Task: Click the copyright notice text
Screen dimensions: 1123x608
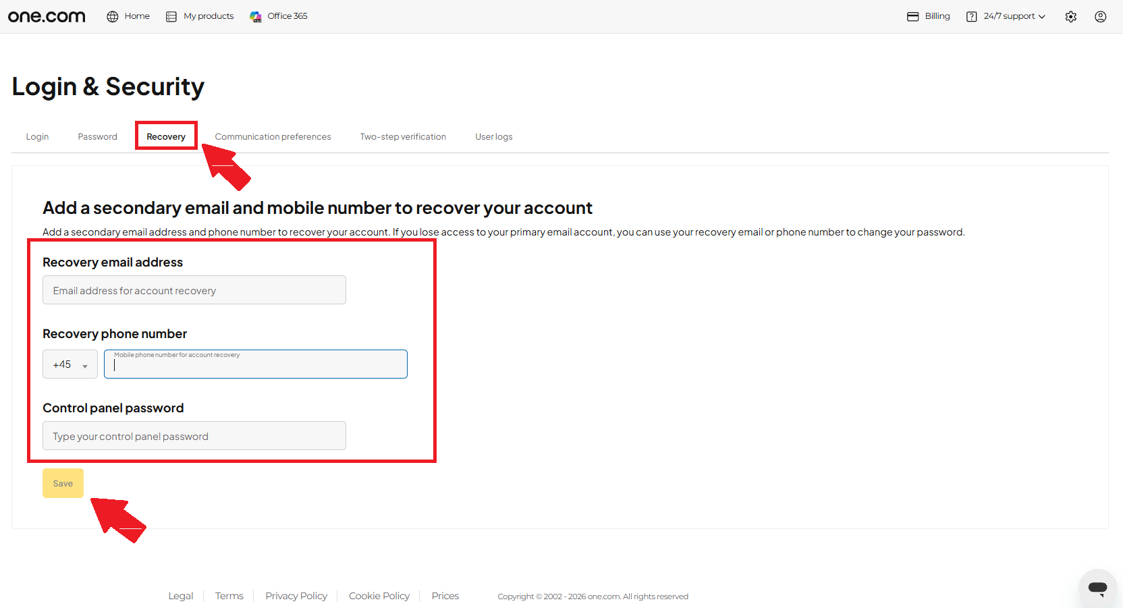Action: (593, 597)
